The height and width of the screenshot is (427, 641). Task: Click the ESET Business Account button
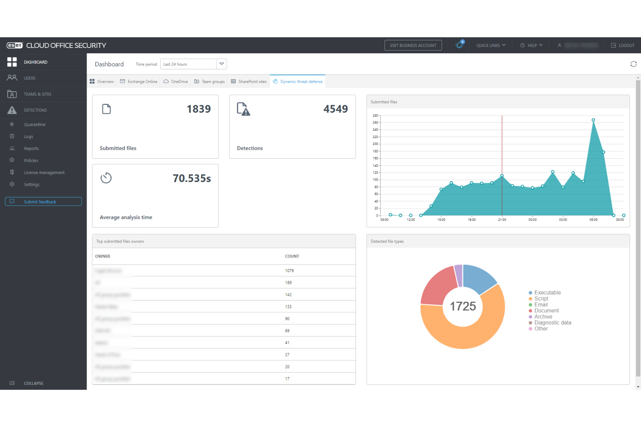coord(413,45)
